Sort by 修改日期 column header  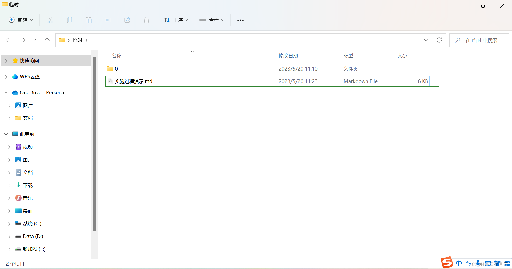click(288, 56)
